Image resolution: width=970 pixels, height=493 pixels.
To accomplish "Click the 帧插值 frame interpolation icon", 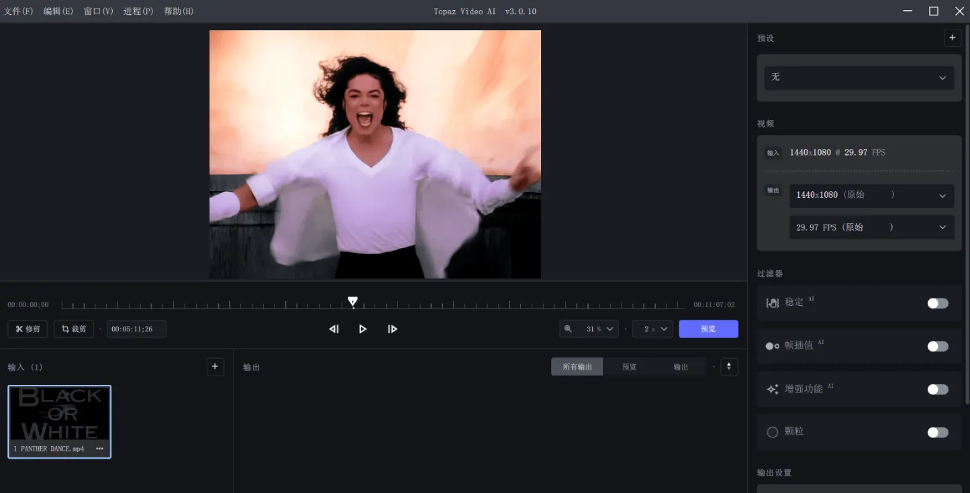I will point(772,345).
